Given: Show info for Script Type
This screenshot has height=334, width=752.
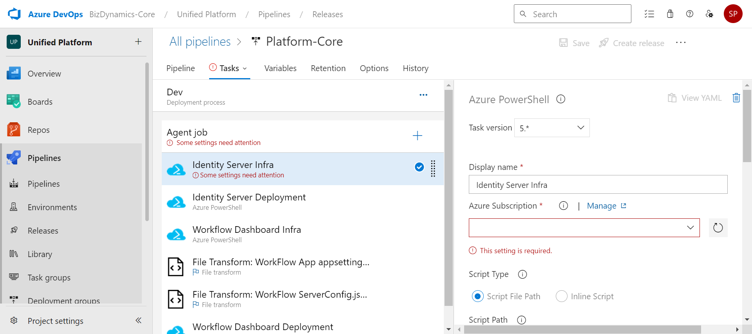Looking at the screenshot, I should point(522,275).
